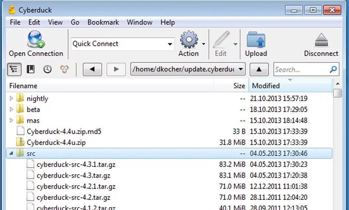
Task: Click the search magnifier icon
Action: tap(333, 70)
